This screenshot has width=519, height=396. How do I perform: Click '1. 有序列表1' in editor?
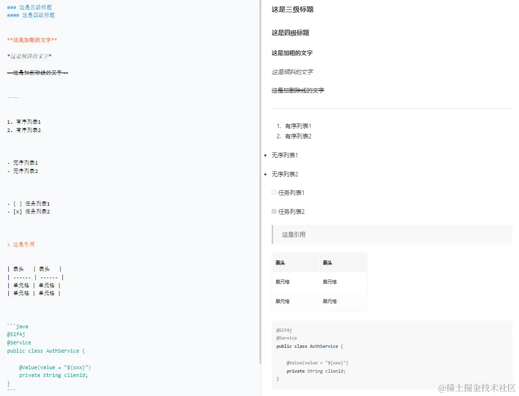click(24, 122)
